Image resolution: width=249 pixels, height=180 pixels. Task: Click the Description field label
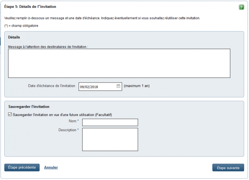[x=69, y=130]
